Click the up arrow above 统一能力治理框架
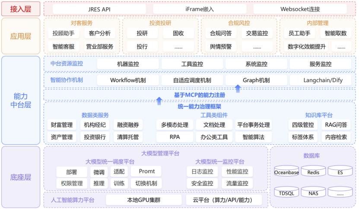Viewport: 359px width, 209px height. tap(159, 101)
